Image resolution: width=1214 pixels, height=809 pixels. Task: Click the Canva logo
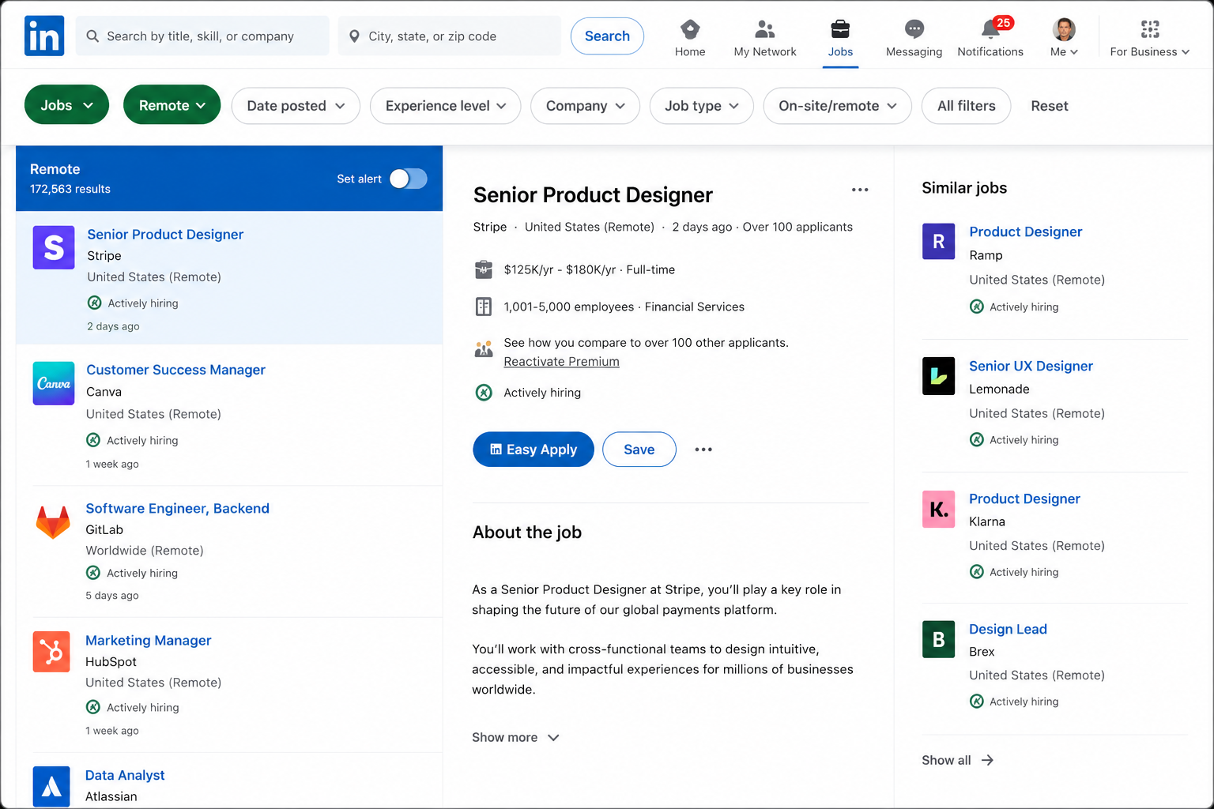tap(54, 383)
